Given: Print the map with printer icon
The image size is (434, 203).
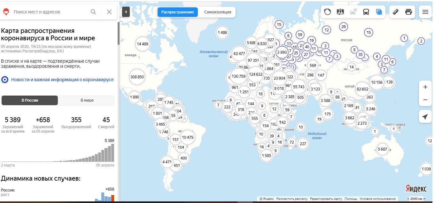Looking at the screenshot, I should [x=408, y=12].
